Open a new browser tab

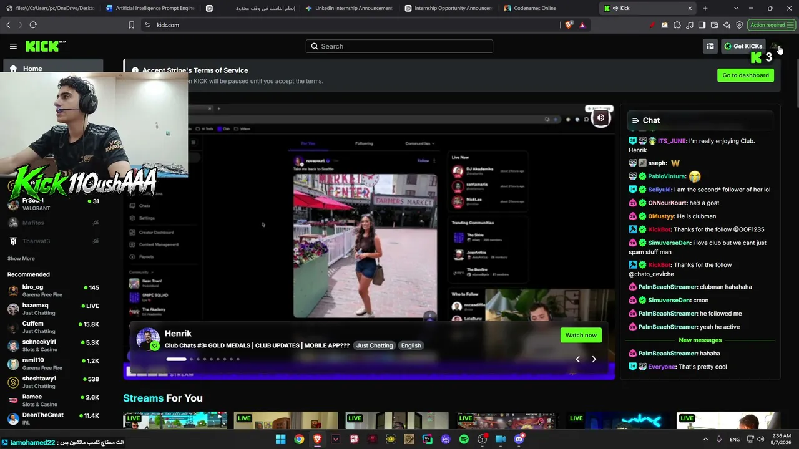click(705, 8)
